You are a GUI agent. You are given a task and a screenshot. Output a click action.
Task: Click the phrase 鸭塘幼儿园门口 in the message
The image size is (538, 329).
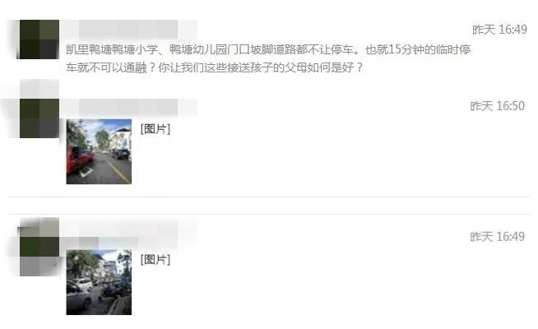click(x=209, y=49)
